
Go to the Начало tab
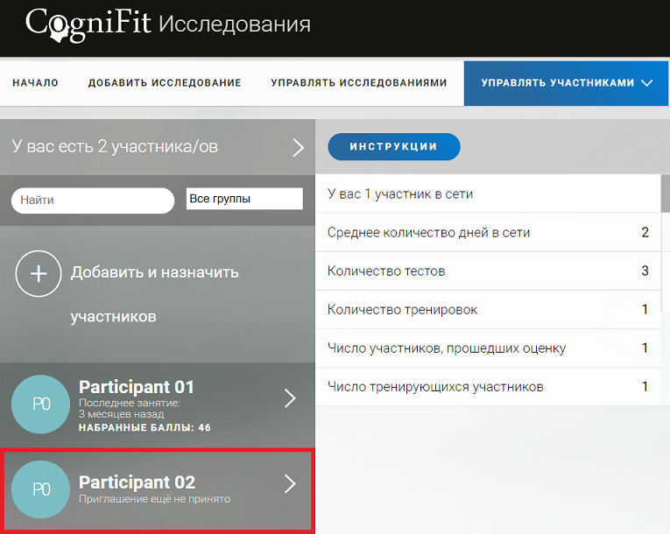(x=35, y=83)
